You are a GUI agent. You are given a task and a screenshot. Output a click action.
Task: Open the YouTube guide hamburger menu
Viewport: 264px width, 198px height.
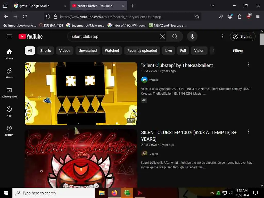click(9, 36)
